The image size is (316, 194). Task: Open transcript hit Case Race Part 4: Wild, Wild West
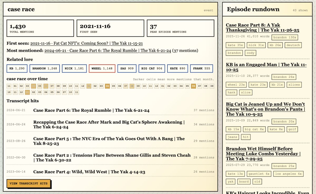(x=89, y=172)
